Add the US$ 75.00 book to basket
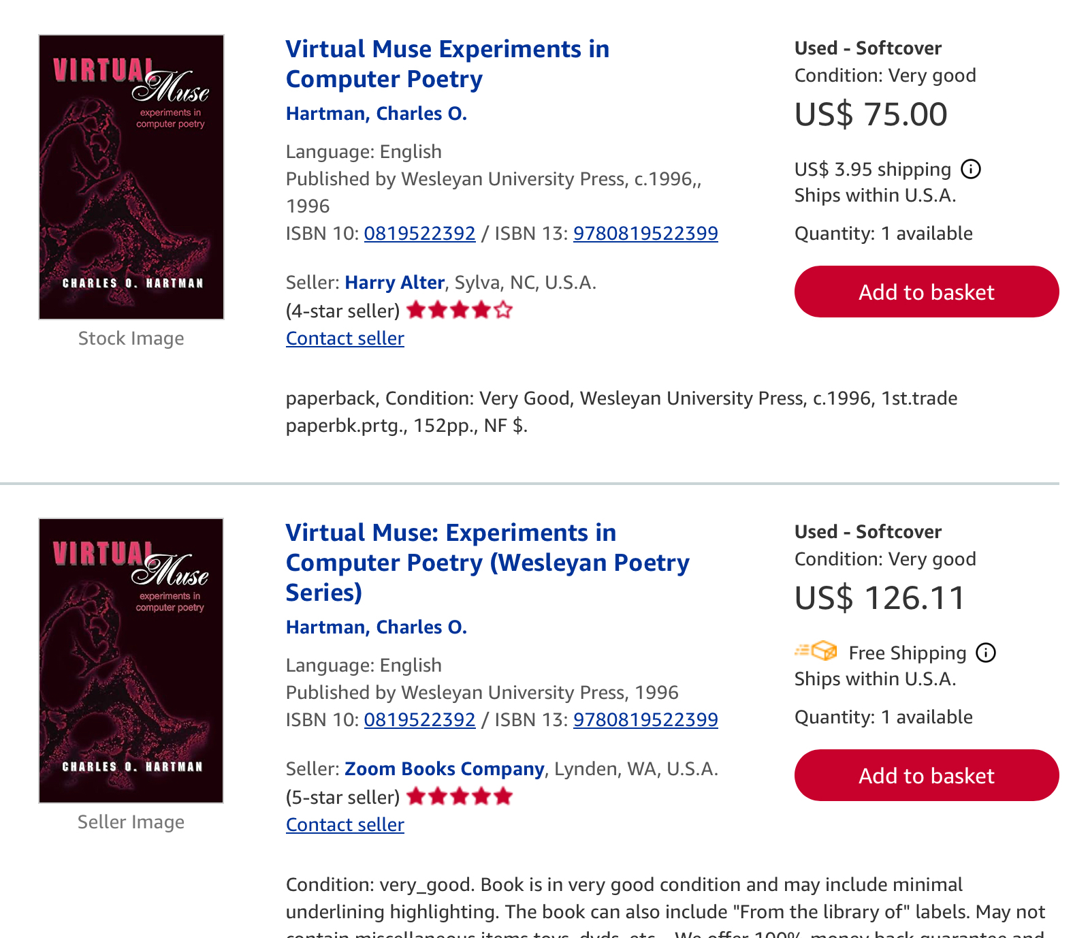 click(x=926, y=292)
